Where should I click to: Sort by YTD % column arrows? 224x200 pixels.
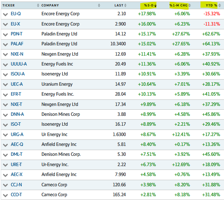[x=220, y=5]
